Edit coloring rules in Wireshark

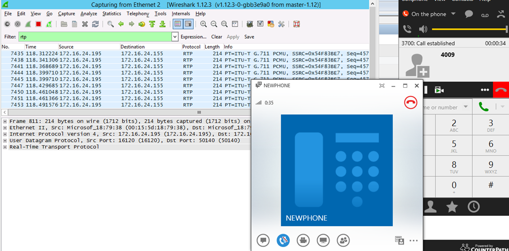[x=271, y=24]
